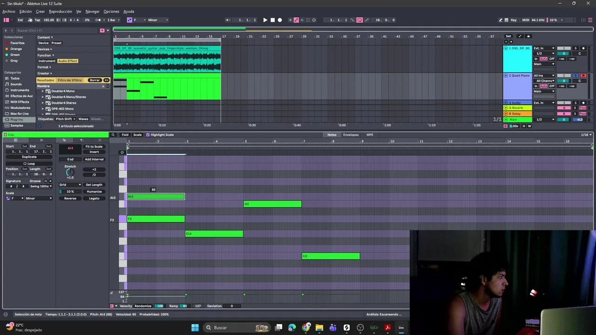Toggle the arrangement Loop switch
The image size is (596, 335).
[359, 20]
